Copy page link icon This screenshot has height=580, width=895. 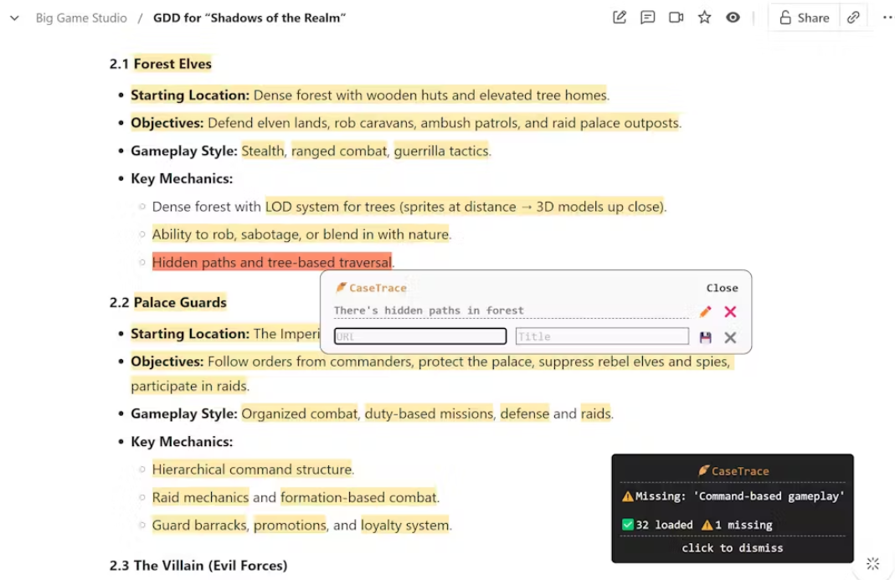coord(853,18)
